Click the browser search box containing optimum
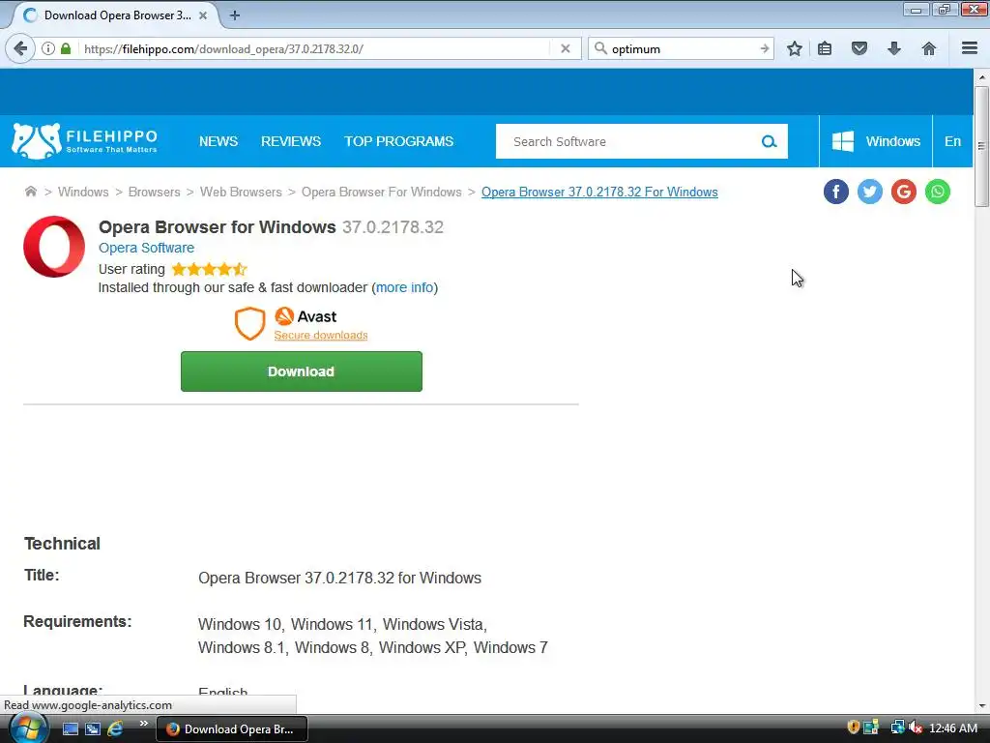Viewport: 990px width, 743px height. tap(681, 48)
